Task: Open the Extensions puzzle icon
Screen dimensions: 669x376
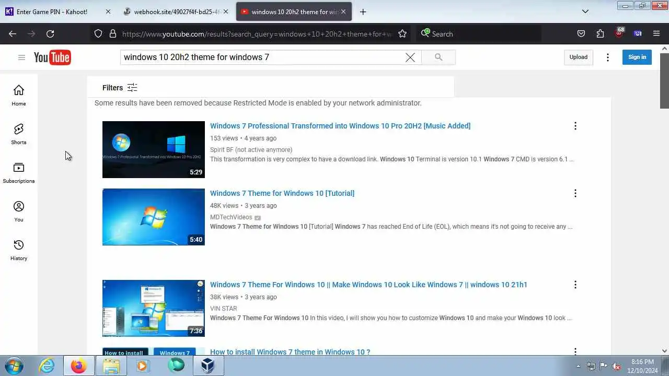Action: pos(600,34)
